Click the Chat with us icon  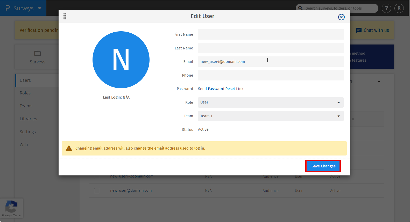tap(359, 30)
